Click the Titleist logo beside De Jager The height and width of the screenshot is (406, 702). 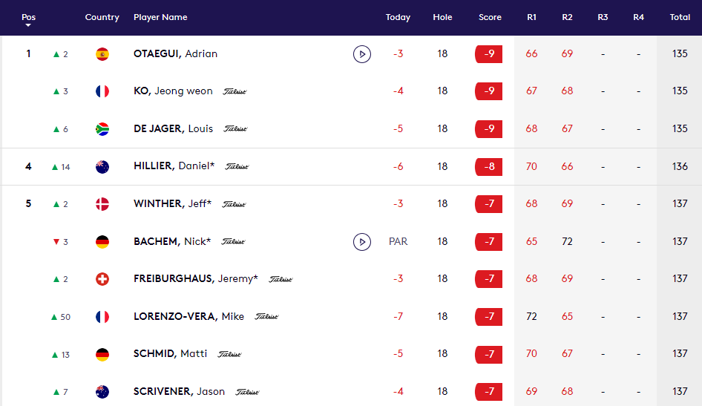(x=235, y=128)
